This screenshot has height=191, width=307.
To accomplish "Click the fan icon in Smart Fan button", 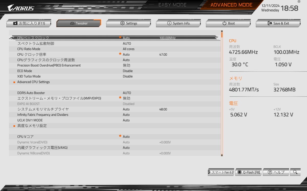I will 210,172.
